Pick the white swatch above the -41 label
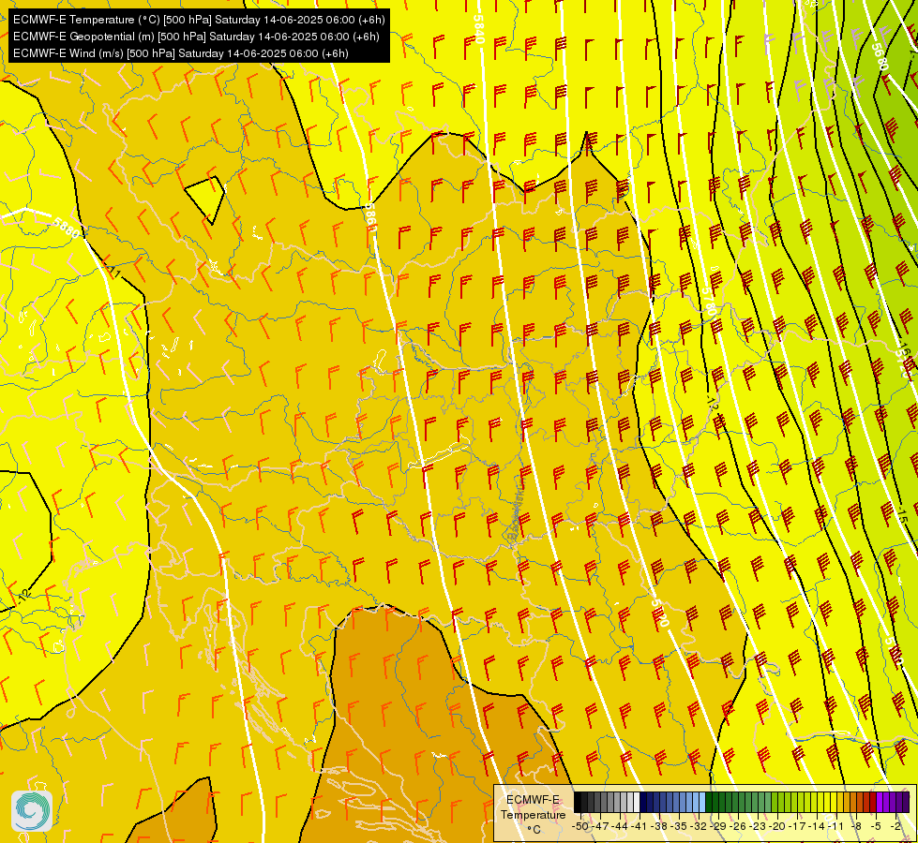Image resolution: width=918 pixels, height=843 pixels. (x=637, y=802)
